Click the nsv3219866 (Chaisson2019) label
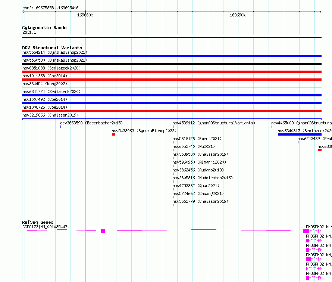The width and height of the screenshot is (332, 282). click(50, 115)
